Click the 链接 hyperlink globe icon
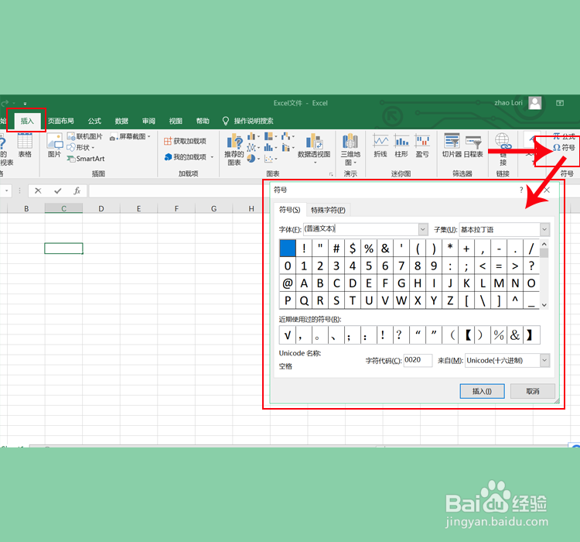Viewport: 580px width, 542px height. 503,149
